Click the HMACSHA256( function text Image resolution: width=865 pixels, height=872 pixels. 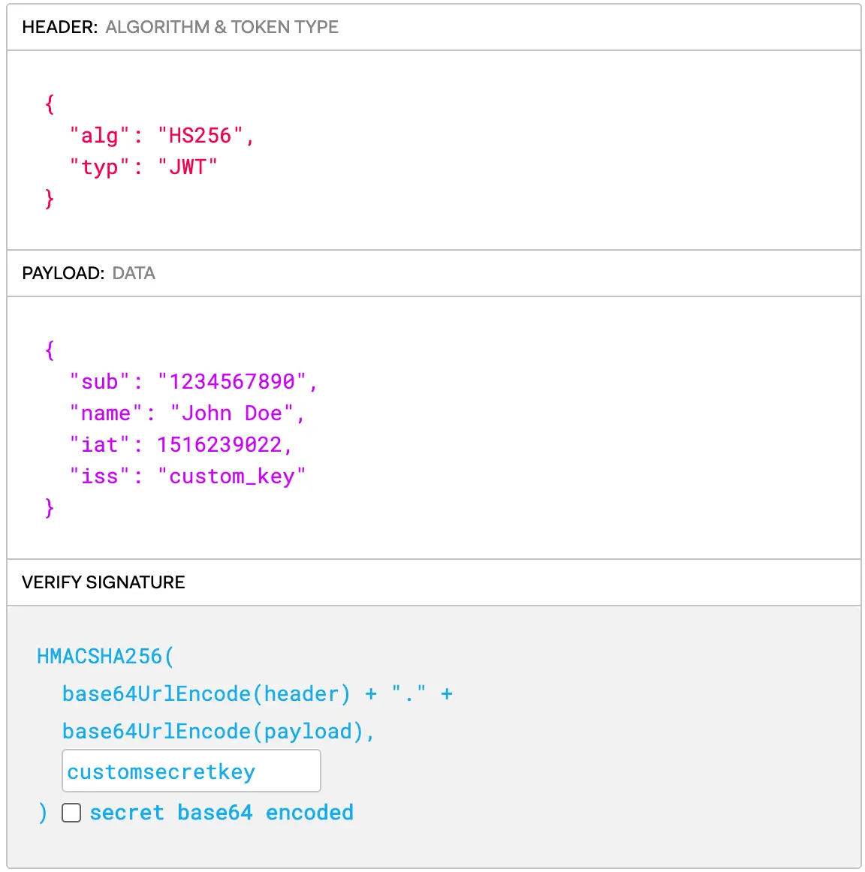(105, 657)
